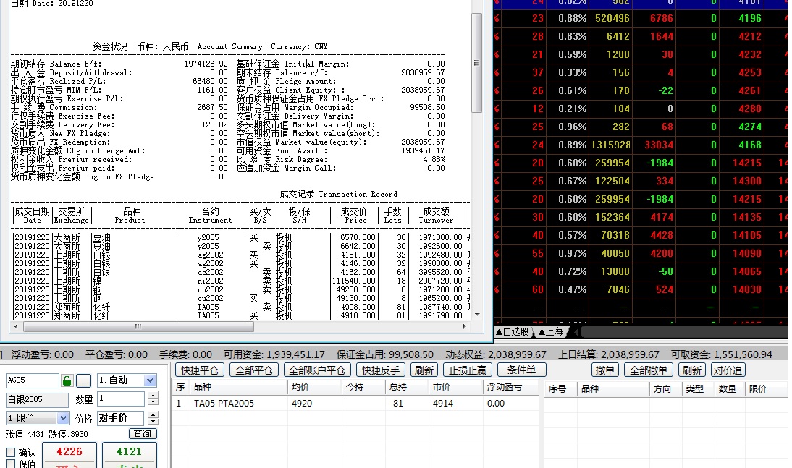Screen dimensions: 792x468
Task: Click the 均价 column header
Action: (x=314, y=387)
